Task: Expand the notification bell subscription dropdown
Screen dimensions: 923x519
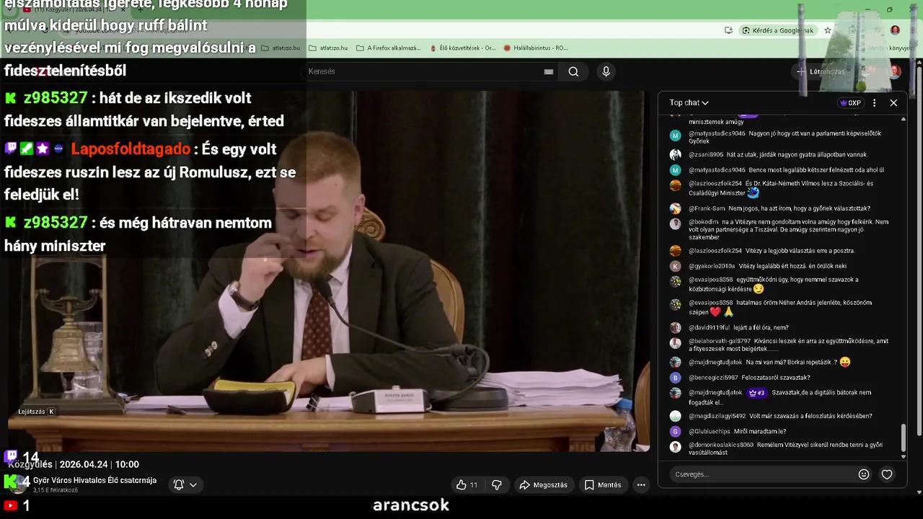Action: point(185,484)
